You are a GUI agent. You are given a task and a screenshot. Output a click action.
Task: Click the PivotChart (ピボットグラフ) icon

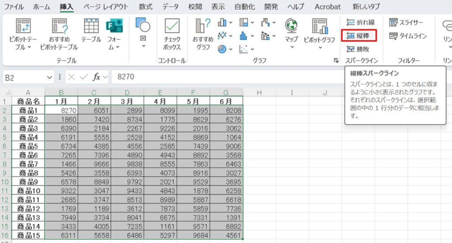(x=320, y=26)
